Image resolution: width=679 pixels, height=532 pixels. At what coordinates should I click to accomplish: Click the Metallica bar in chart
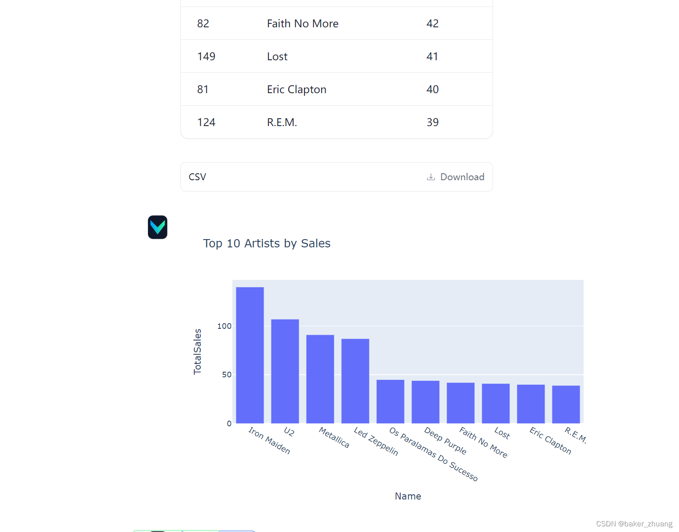point(320,379)
